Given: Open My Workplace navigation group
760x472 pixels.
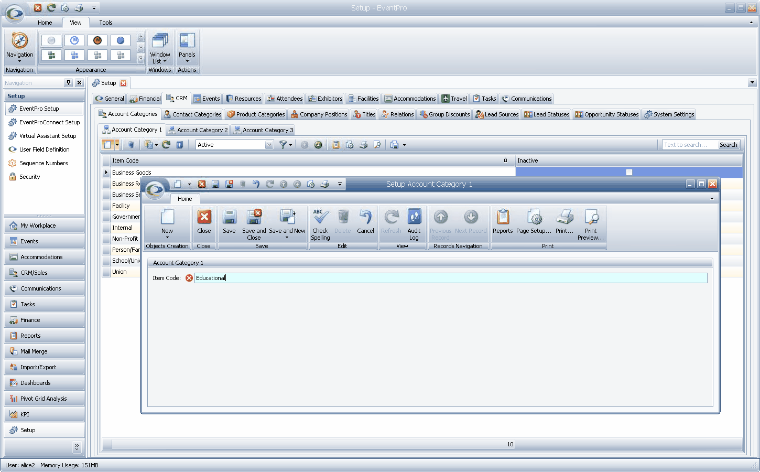Looking at the screenshot, I should click(x=44, y=226).
